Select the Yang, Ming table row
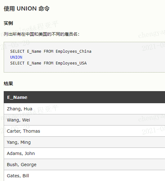This screenshot has width=165, height=181. [84, 142]
